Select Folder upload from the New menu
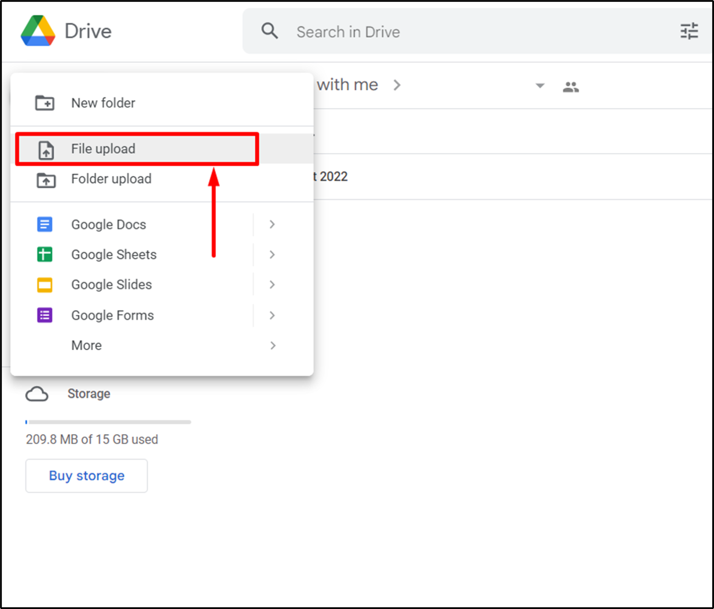Viewport: 714px width, 609px height. click(111, 179)
